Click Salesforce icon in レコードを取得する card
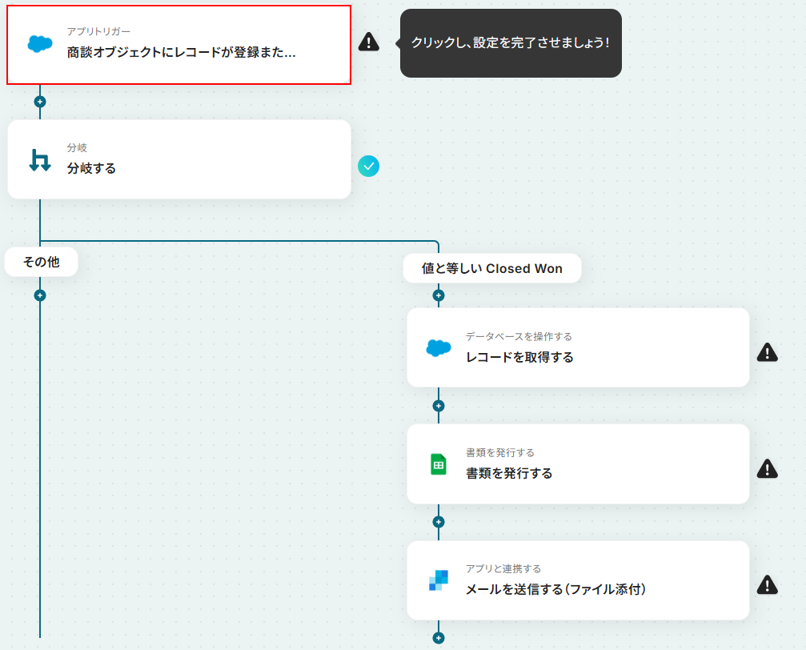Screen dimensions: 806x650 439,347
